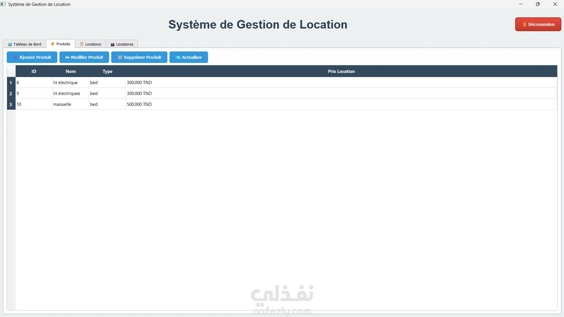
Task: Select row header 3
Action: 11,104
